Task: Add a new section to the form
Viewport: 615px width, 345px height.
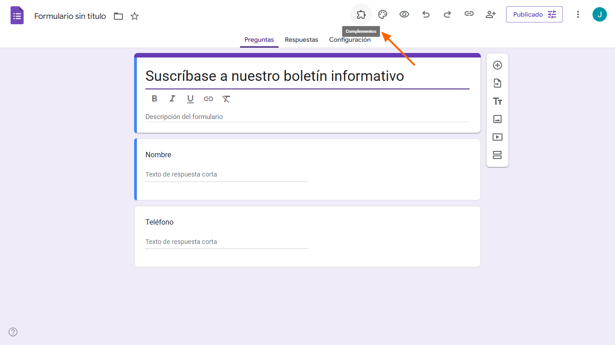Action: (x=497, y=155)
